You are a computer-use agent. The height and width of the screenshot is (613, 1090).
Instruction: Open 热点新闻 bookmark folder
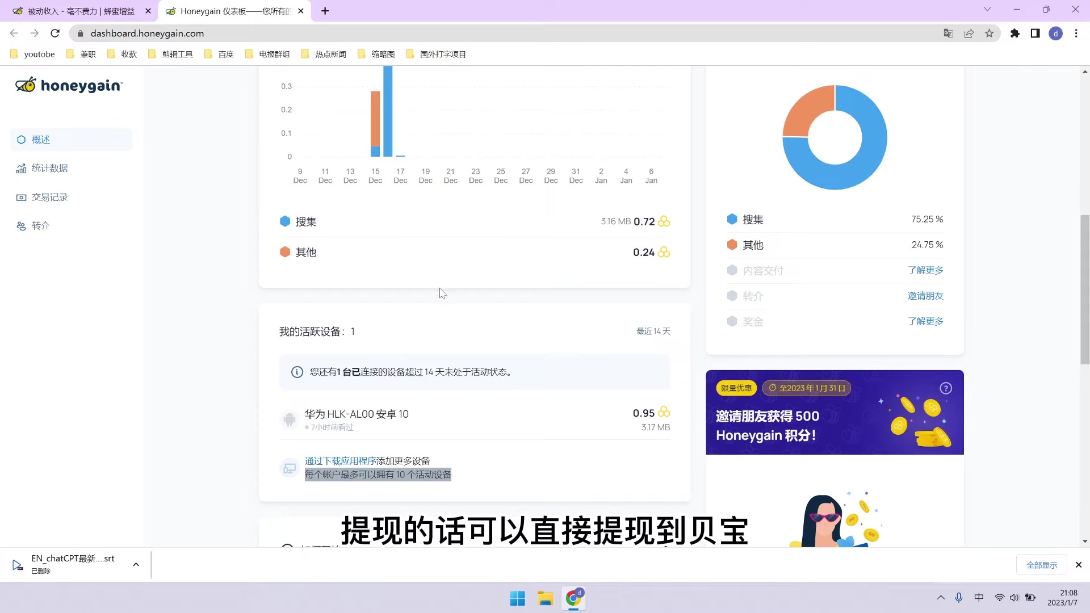point(324,54)
